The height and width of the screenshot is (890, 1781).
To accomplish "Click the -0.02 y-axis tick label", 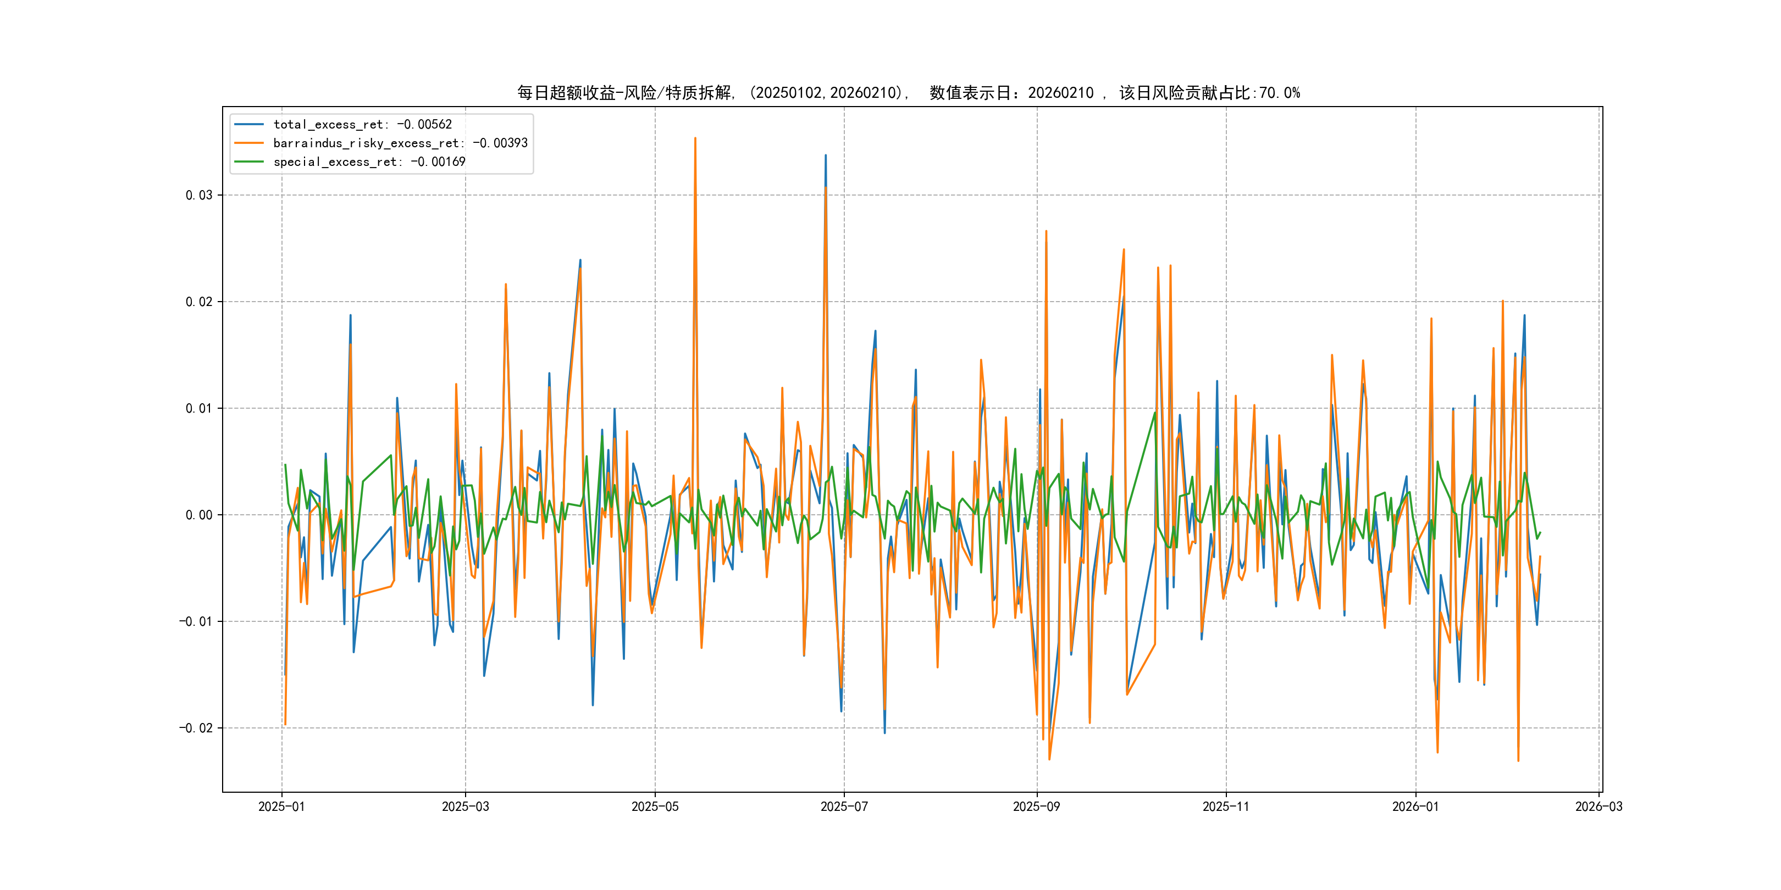I will (196, 728).
